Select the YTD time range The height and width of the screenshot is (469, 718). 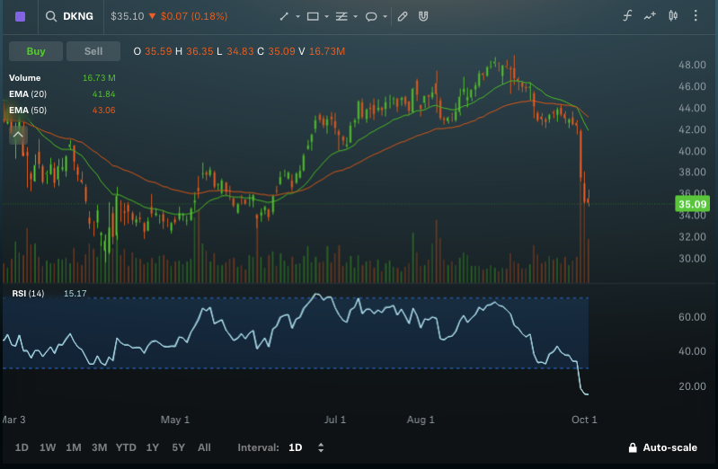pyautogui.click(x=126, y=447)
